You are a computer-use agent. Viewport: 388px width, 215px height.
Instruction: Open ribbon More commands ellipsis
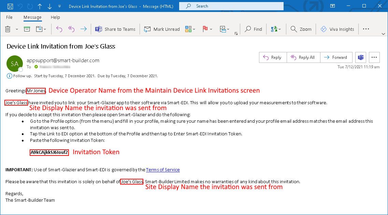pos(366,29)
